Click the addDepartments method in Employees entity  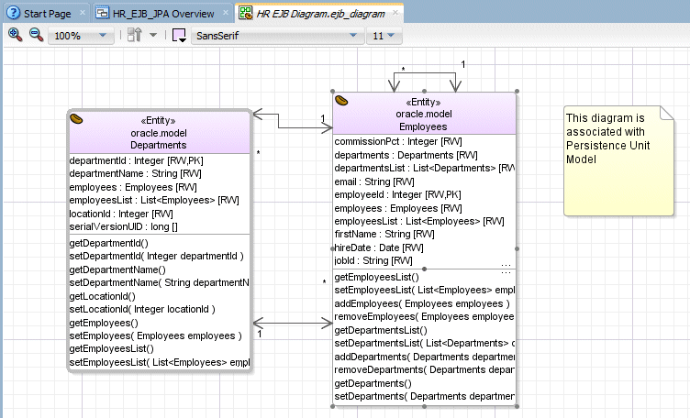(x=424, y=357)
